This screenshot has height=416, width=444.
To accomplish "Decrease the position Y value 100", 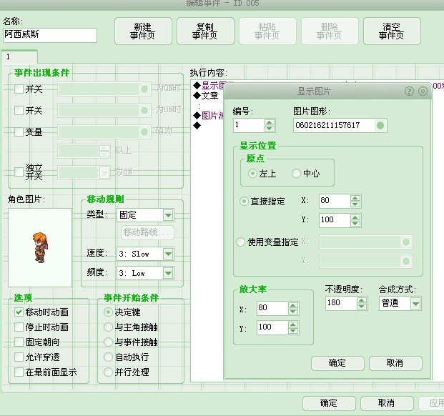I will tap(355, 223).
